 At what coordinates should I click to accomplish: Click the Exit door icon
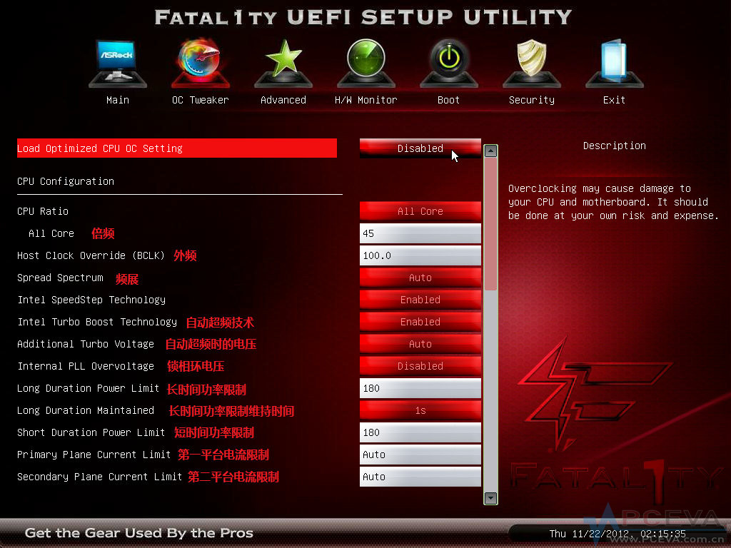tap(615, 64)
